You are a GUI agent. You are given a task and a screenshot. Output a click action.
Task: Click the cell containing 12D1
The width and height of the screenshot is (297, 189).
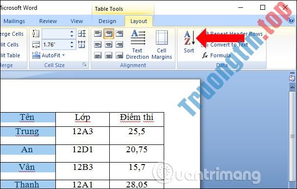click(83, 153)
